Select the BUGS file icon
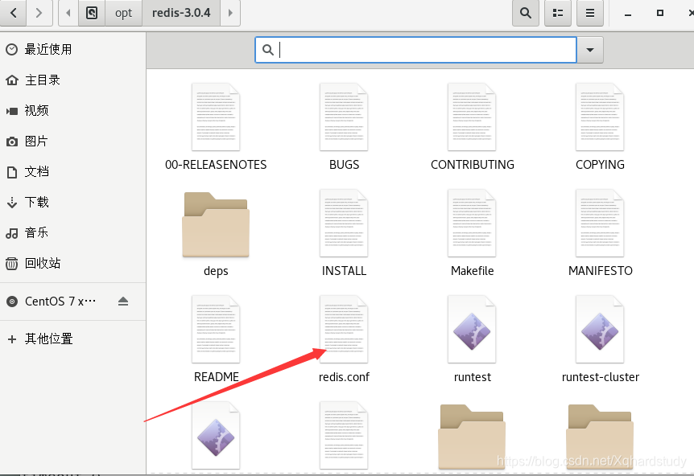Screen dimensions: 694x476 pyautogui.click(x=344, y=117)
